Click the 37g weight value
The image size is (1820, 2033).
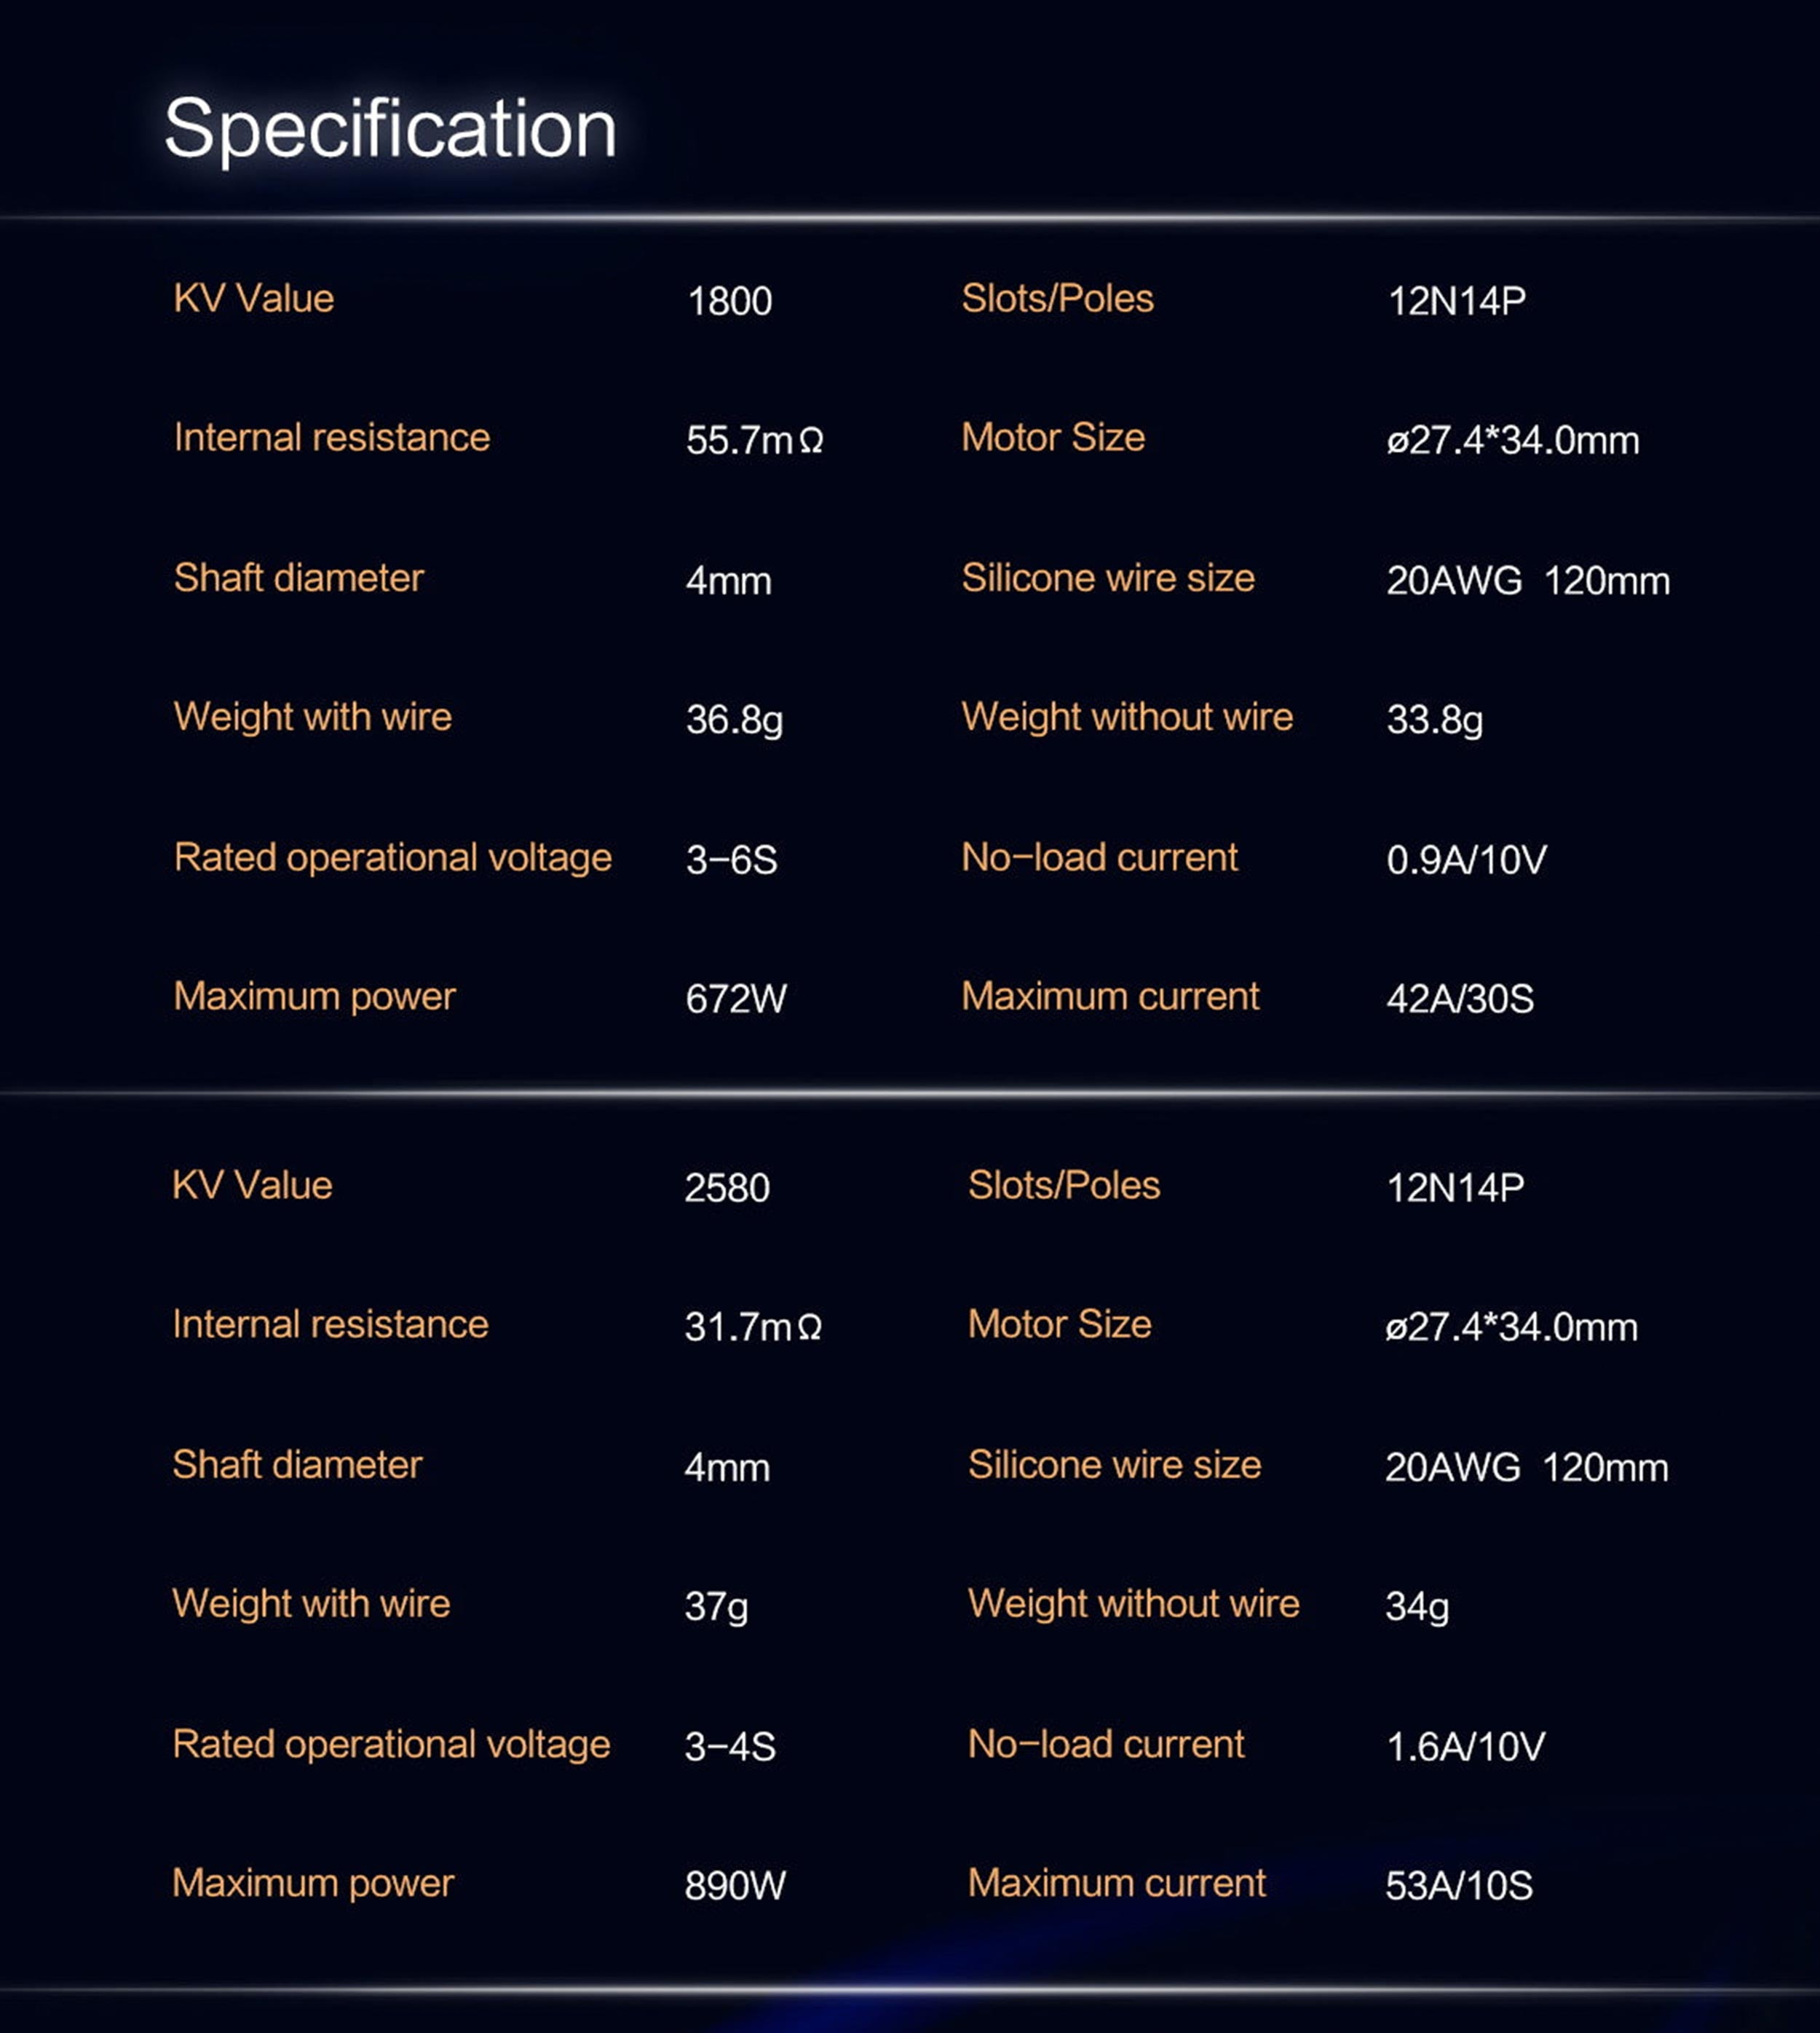click(716, 1606)
